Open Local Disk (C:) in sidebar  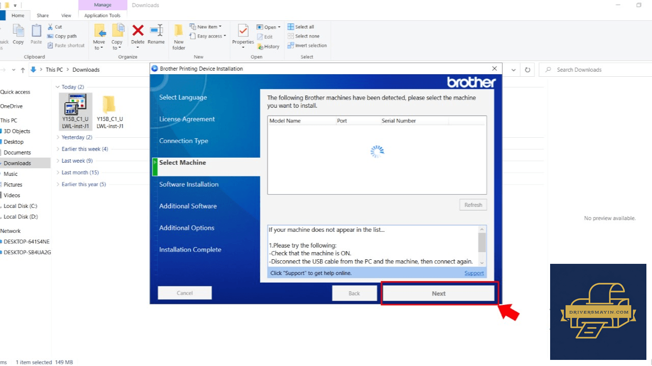click(x=20, y=206)
